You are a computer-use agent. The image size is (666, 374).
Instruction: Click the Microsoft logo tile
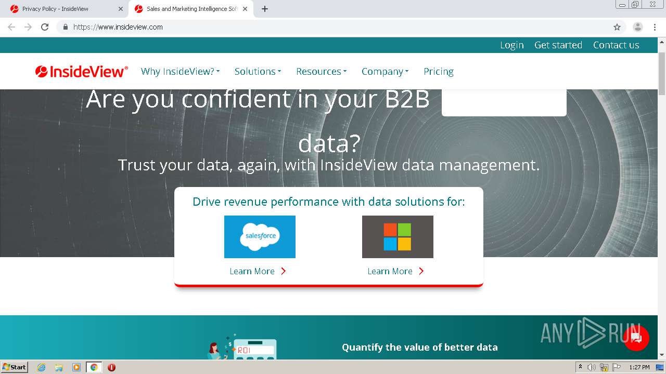click(398, 237)
